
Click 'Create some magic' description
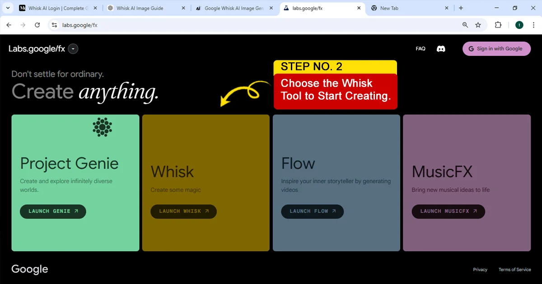176,190
